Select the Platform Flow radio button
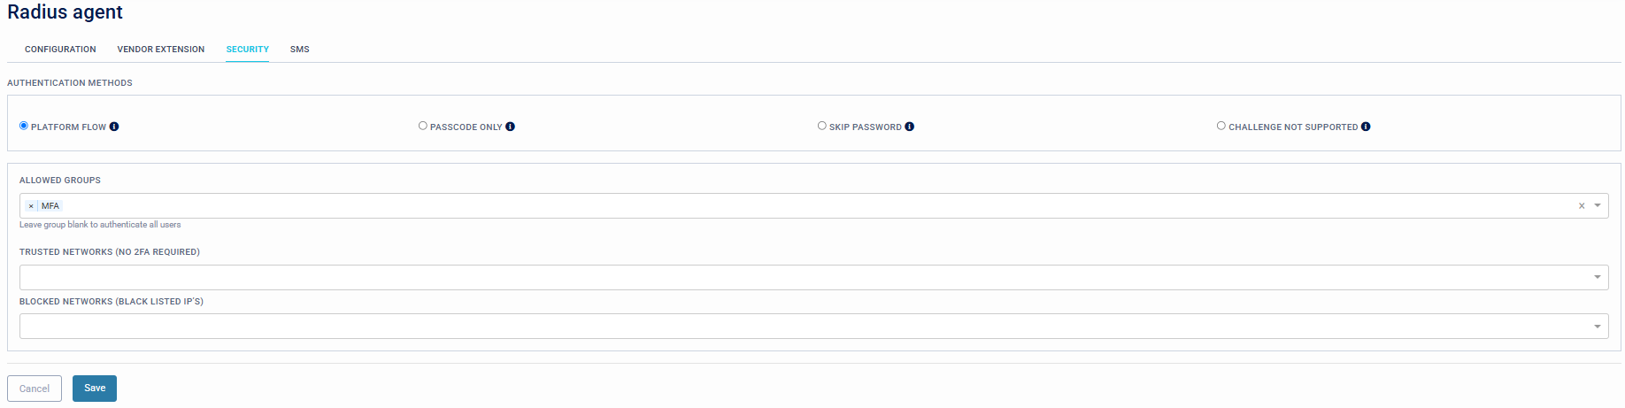The image size is (1625, 408). (x=24, y=126)
